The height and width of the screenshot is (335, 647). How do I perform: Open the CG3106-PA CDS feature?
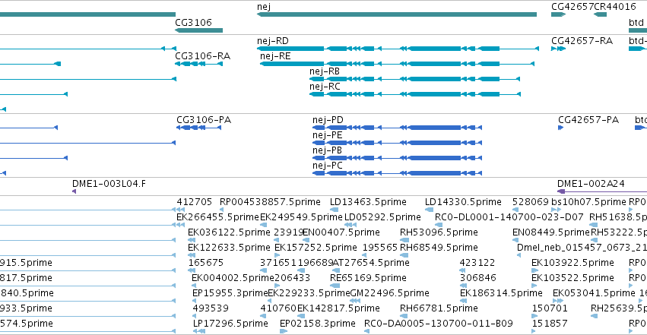[199, 128]
